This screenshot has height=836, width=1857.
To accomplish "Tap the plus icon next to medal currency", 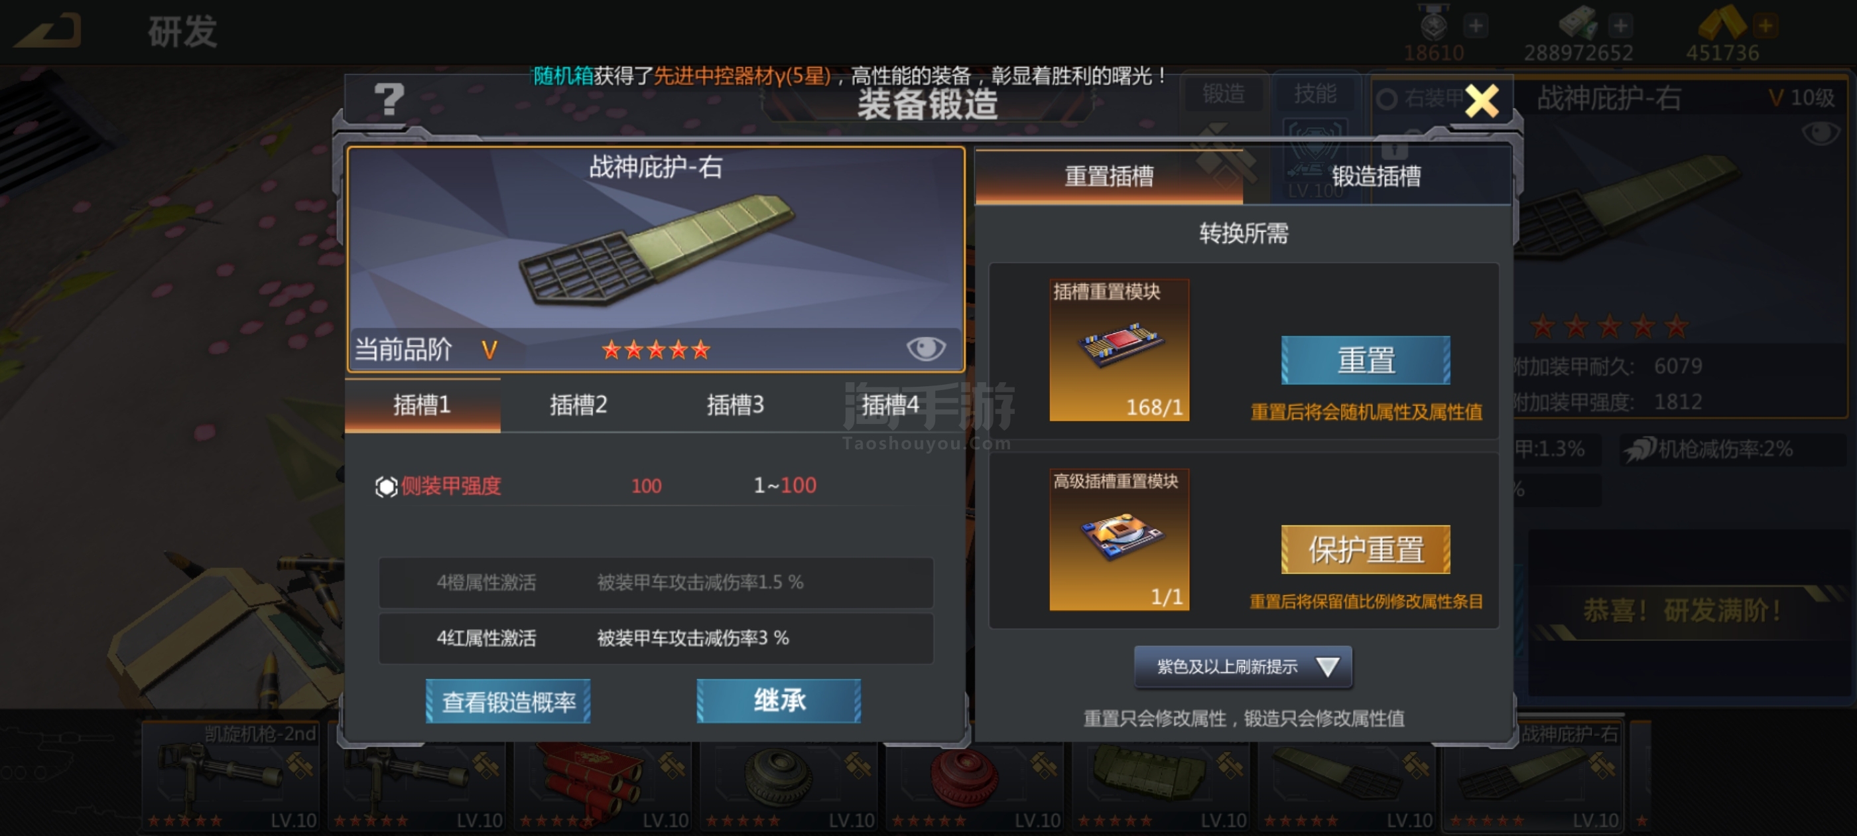I will pos(1476,26).
